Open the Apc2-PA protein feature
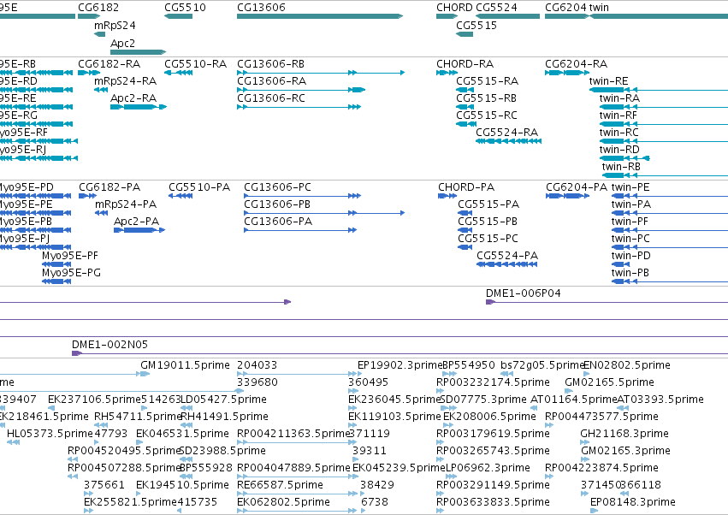Image resolution: width=728 pixels, height=515 pixels. [x=139, y=230]
